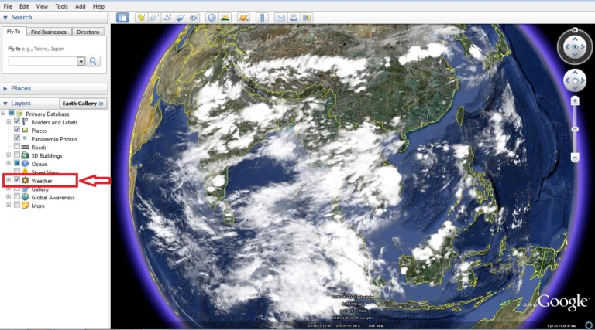
Task: Expand the Global Awareness node
Action: [9, 196]
